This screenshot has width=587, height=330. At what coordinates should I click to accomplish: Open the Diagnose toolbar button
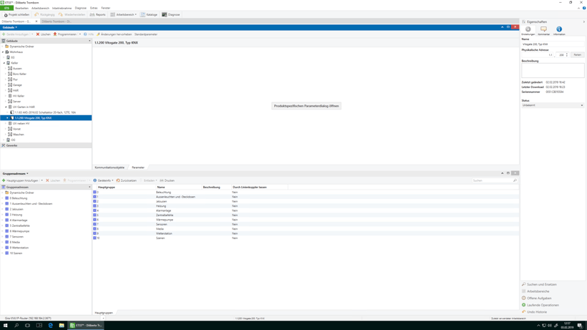170,14
